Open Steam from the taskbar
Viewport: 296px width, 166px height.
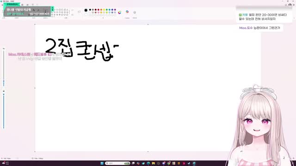(189, 163)
